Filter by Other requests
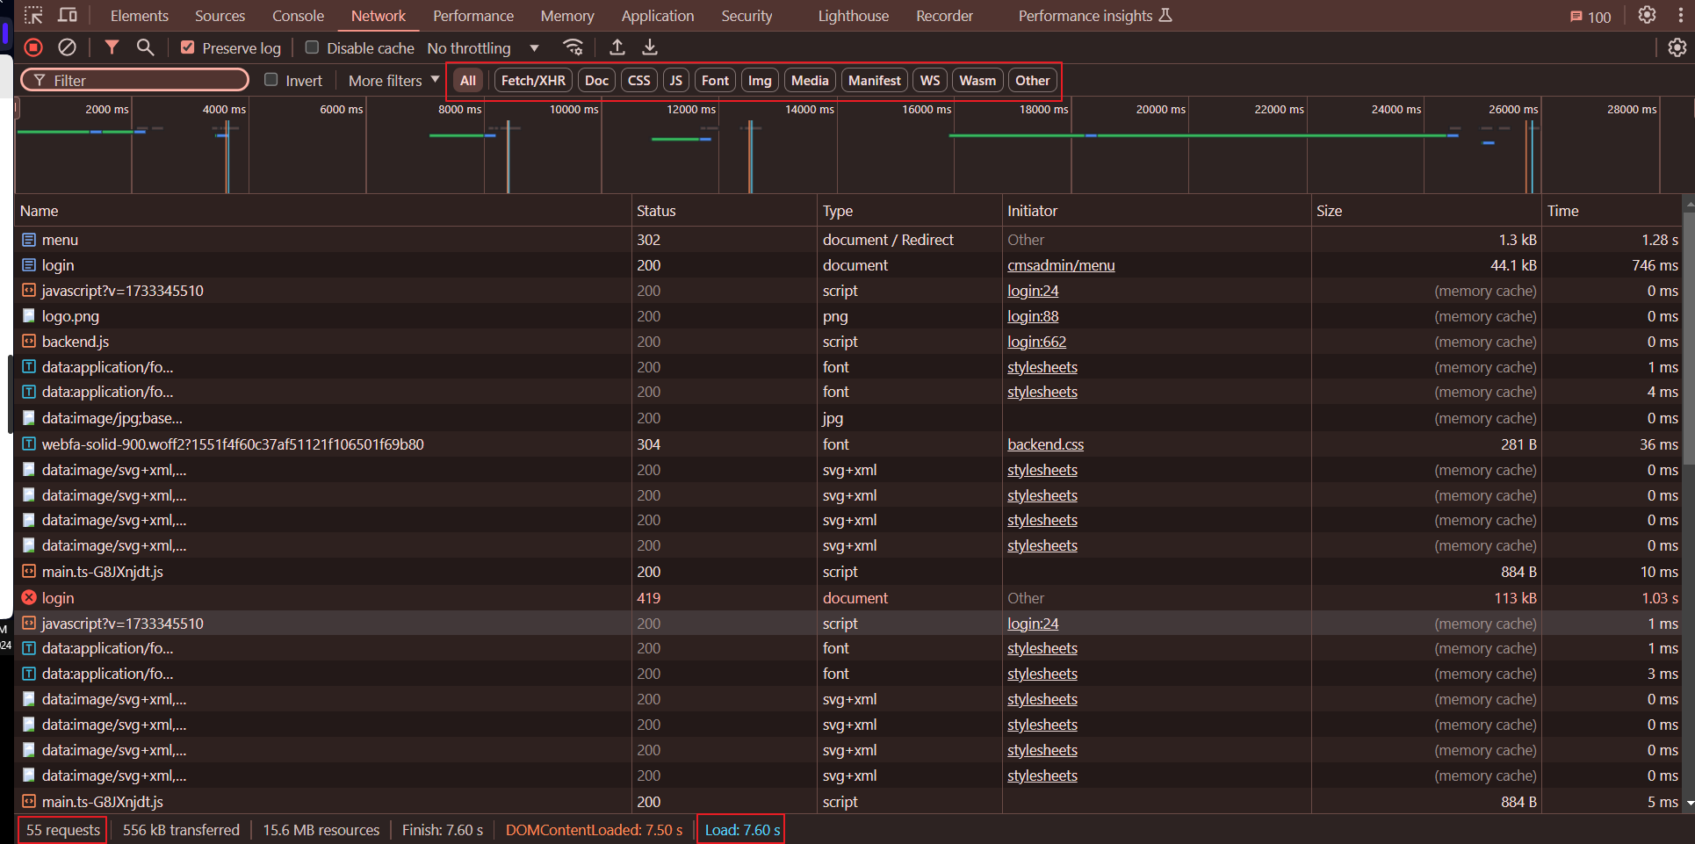This screenshot has height=844, width=1695. click(1032, 80)
